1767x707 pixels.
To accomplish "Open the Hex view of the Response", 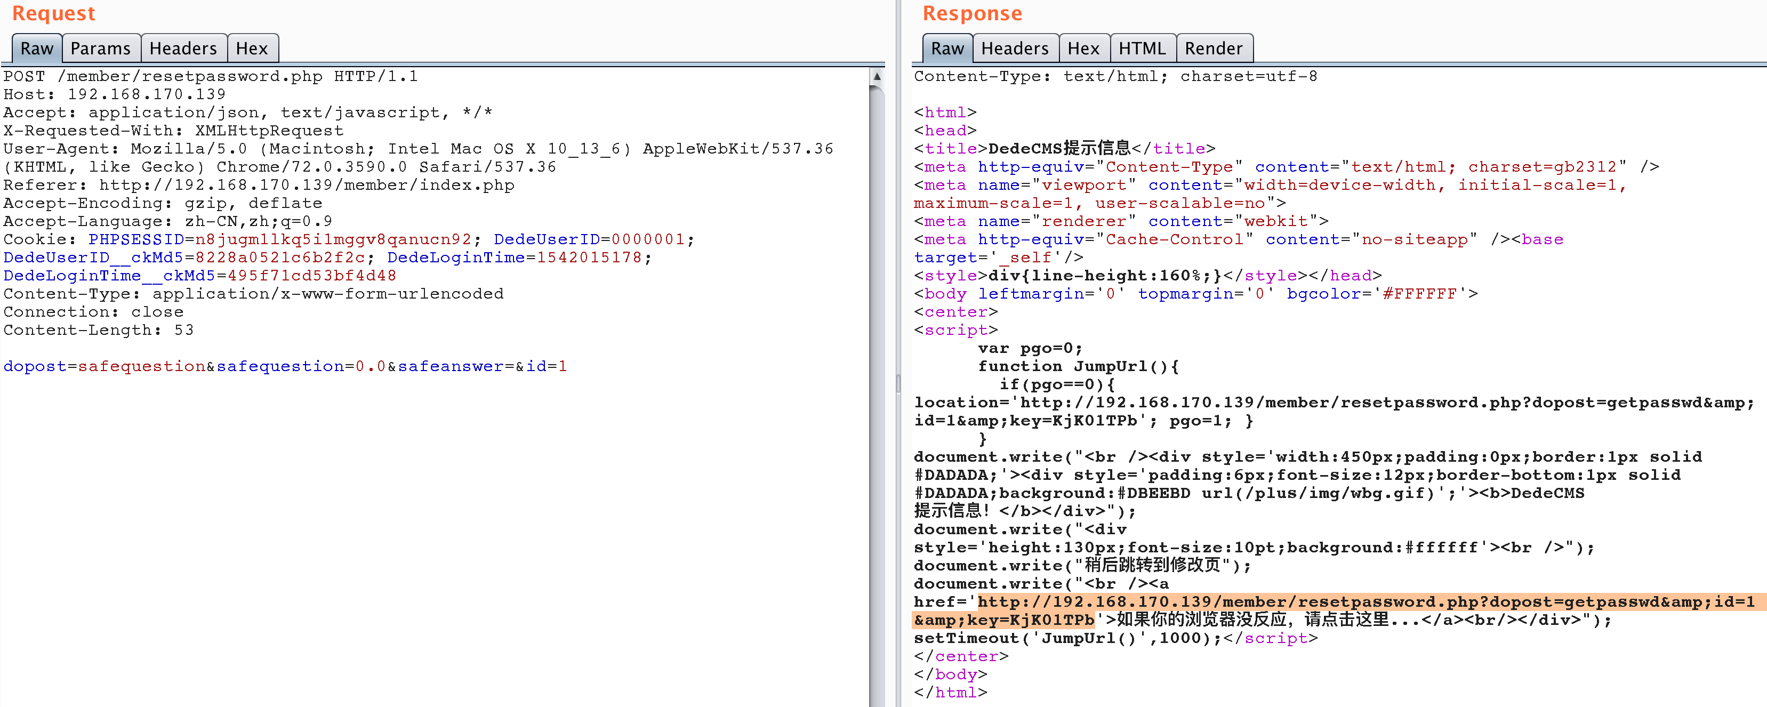I will click(x=1084, y=48).
